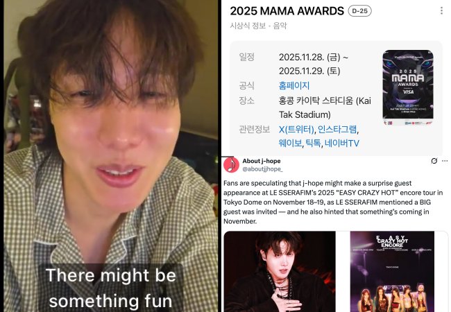Open the tweet's more options ellipsis
451x312 pixels.
445,161
